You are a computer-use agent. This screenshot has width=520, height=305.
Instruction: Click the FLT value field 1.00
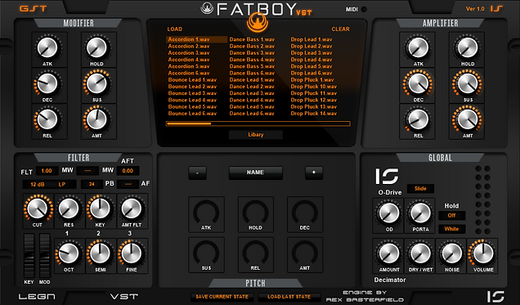click(47, 171)
